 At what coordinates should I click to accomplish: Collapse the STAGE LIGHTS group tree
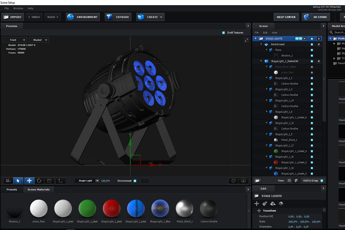click(x=256, y=39)
